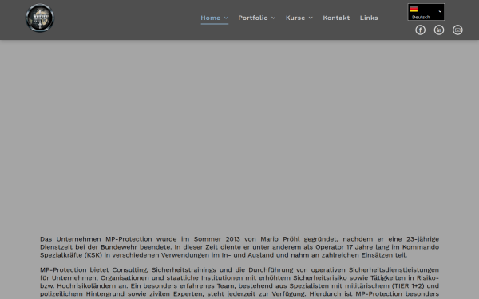Open the email envelope icon
Image resolution: width=479 pixels, height=299 pixels.
click(457, 30)
